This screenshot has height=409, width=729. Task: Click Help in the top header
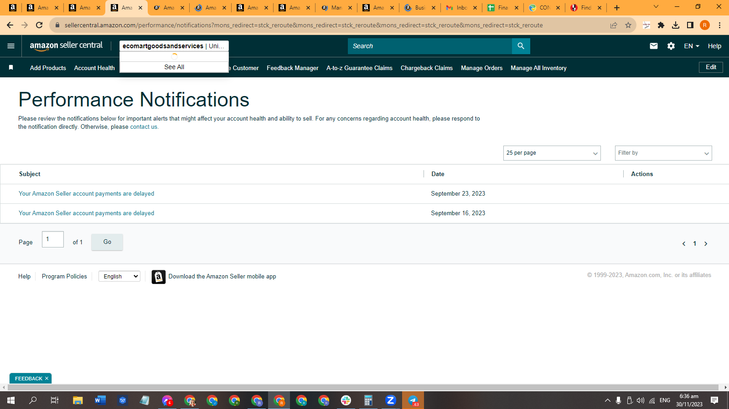tap(714, 46)
